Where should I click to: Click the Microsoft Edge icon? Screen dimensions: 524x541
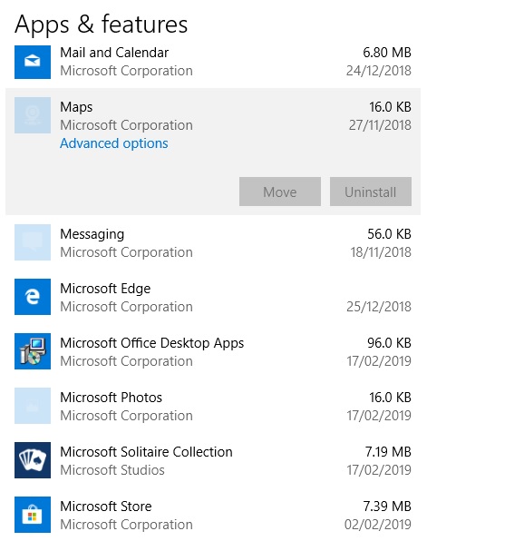click(x=33, y=297)
